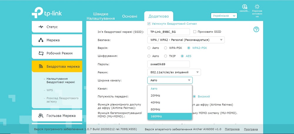Image resolution: width=294 pixels, height=134 pixels.
Task: Open the Українська language dropdown
Action: click(224, 16)
